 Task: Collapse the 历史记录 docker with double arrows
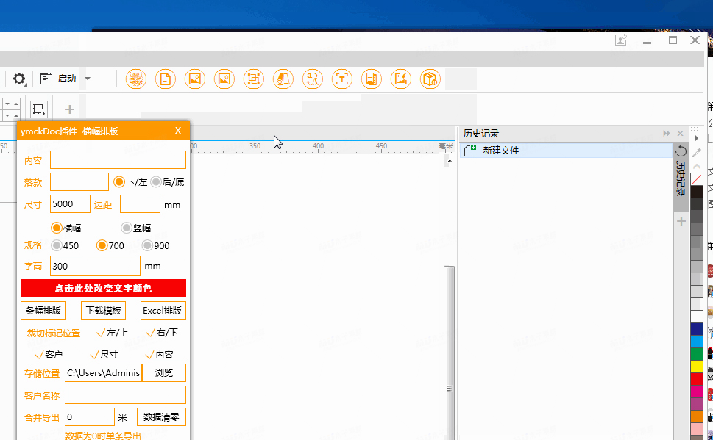(667, 134)
